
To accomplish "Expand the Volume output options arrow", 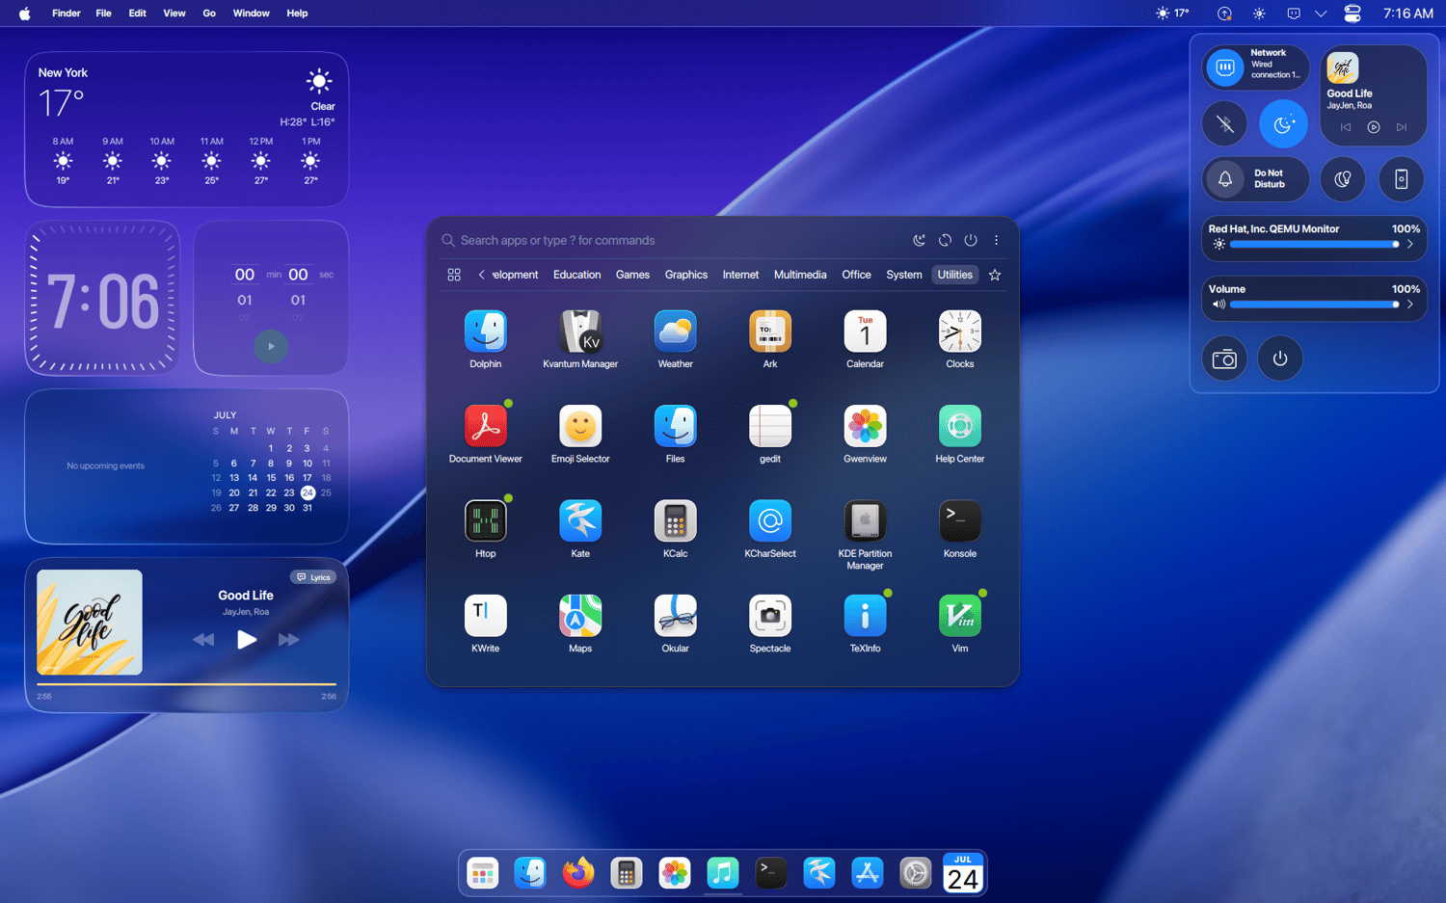I will [x=1410, y=305].
